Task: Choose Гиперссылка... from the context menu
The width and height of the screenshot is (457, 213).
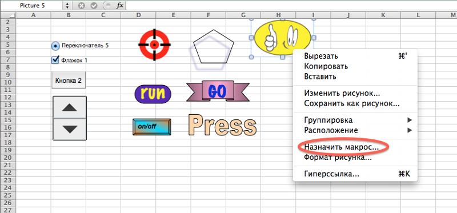Action: [355, 174]
